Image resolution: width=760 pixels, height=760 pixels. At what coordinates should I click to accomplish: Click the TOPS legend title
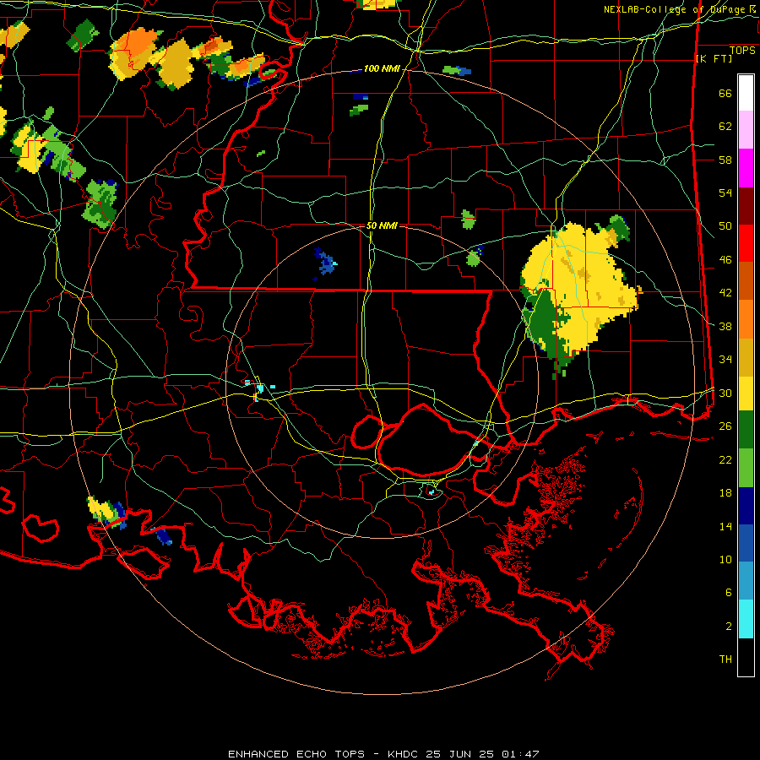pos(742,51)
